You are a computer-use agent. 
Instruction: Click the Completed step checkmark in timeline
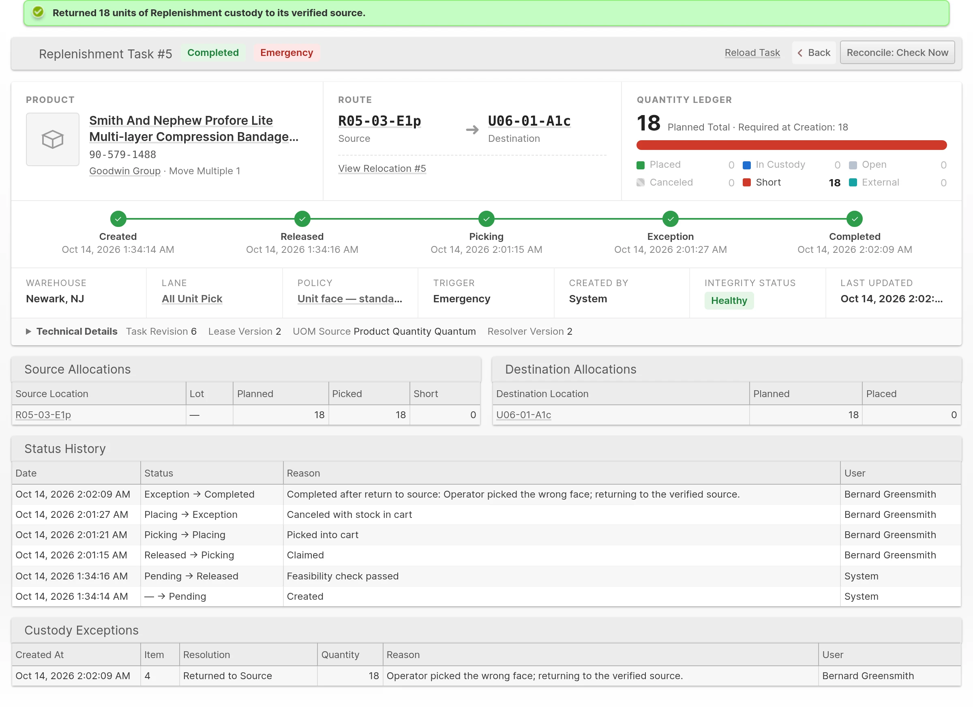click(855, 219)
